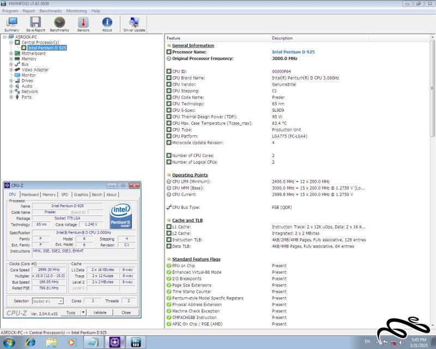This screenshot has height=349, width=436.
Task: Expand the Ports tree node
Action: tap(11, 97)
